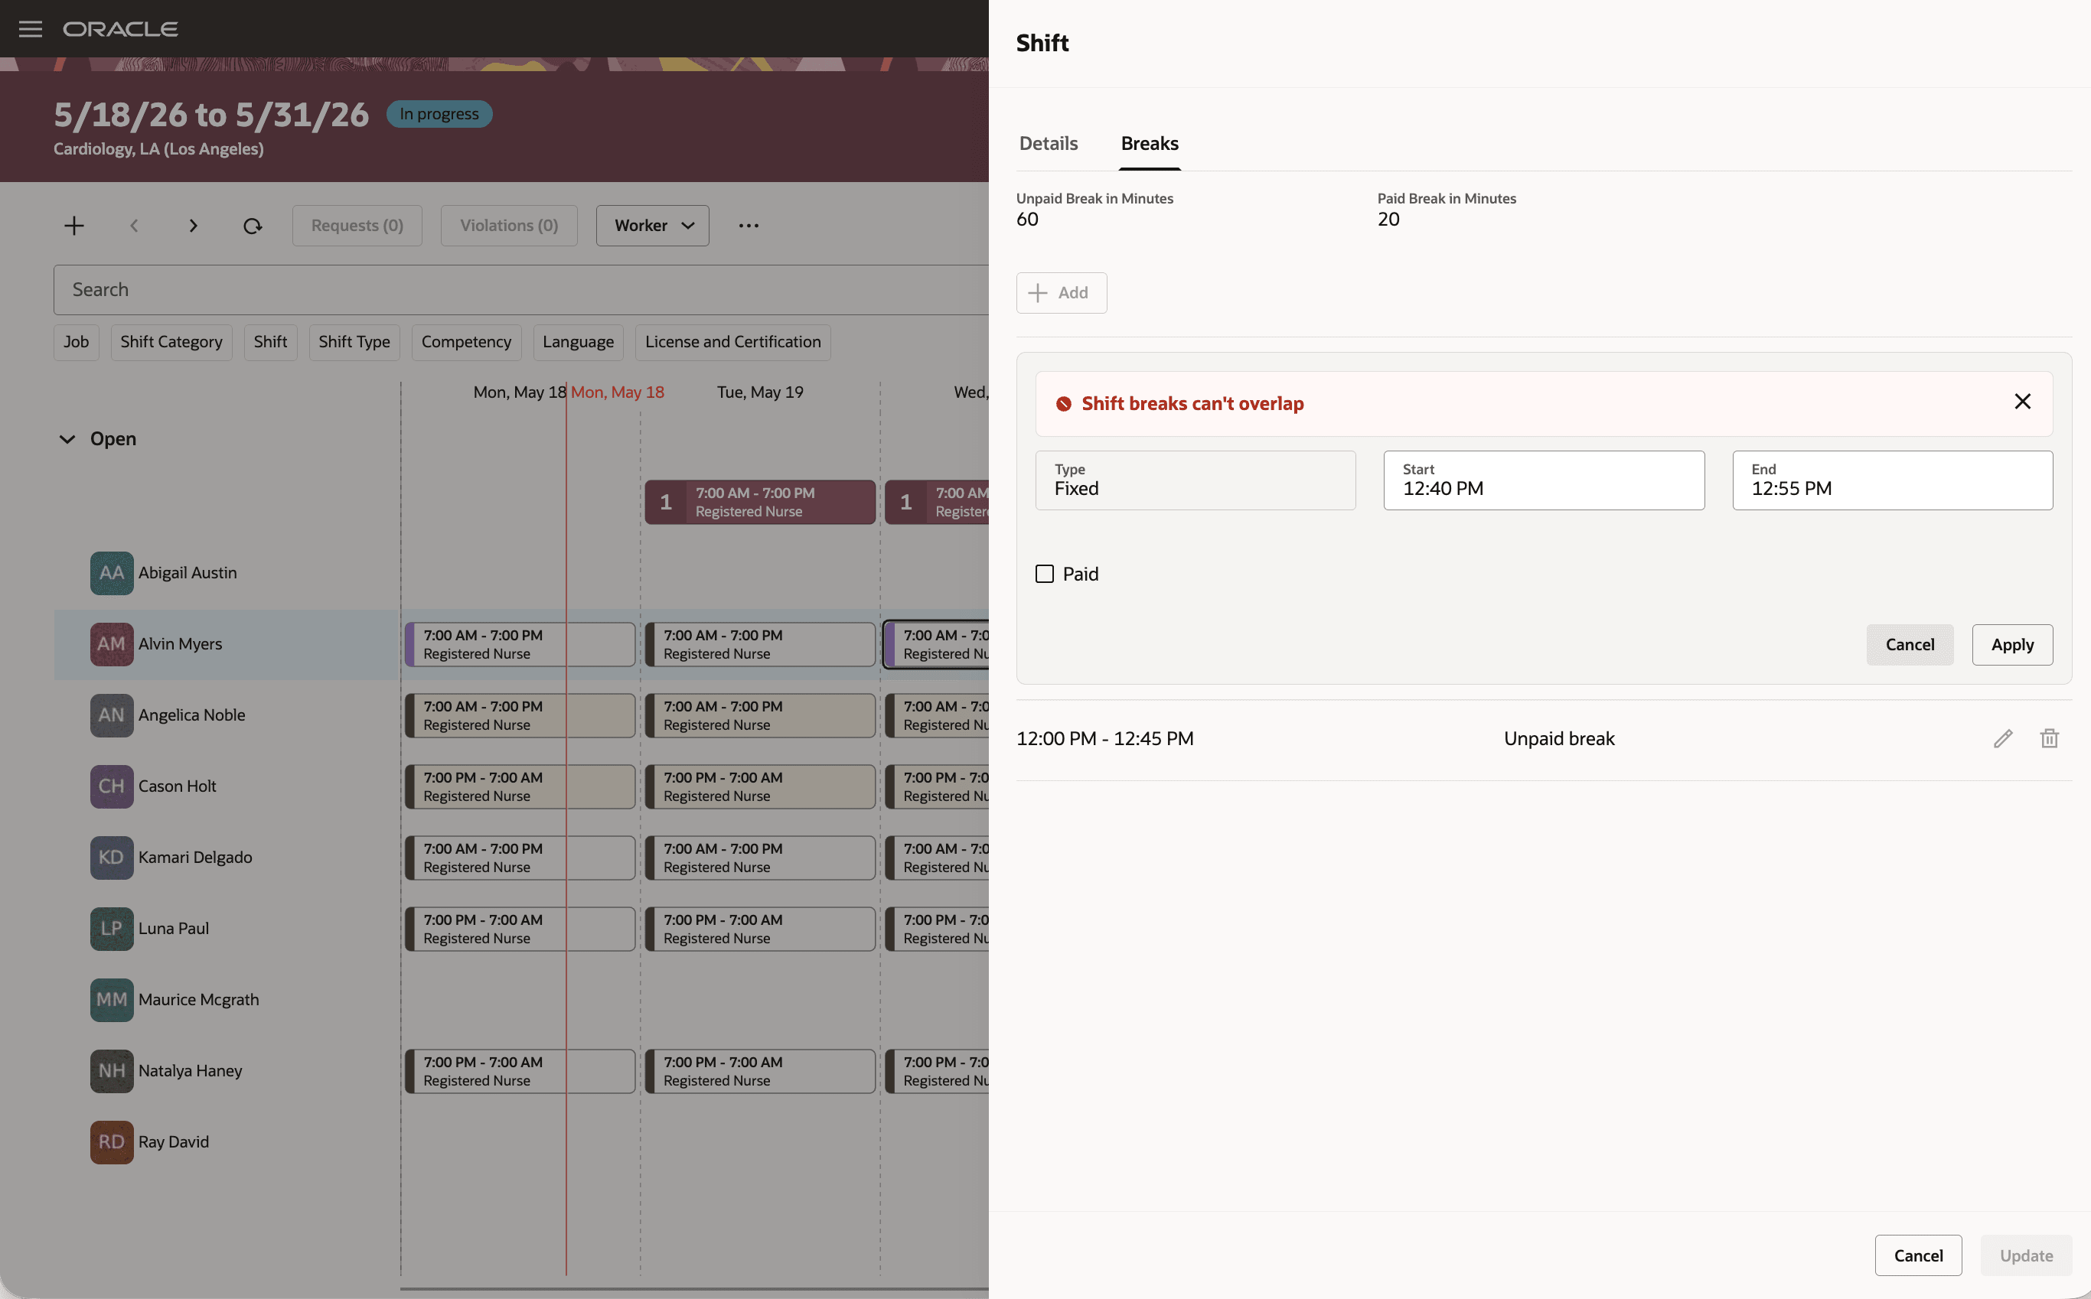Open the Language filter
Image resolution: width=2091 pixels, height=1299 pixels.
pyautogui.click(x=578, y=342)
